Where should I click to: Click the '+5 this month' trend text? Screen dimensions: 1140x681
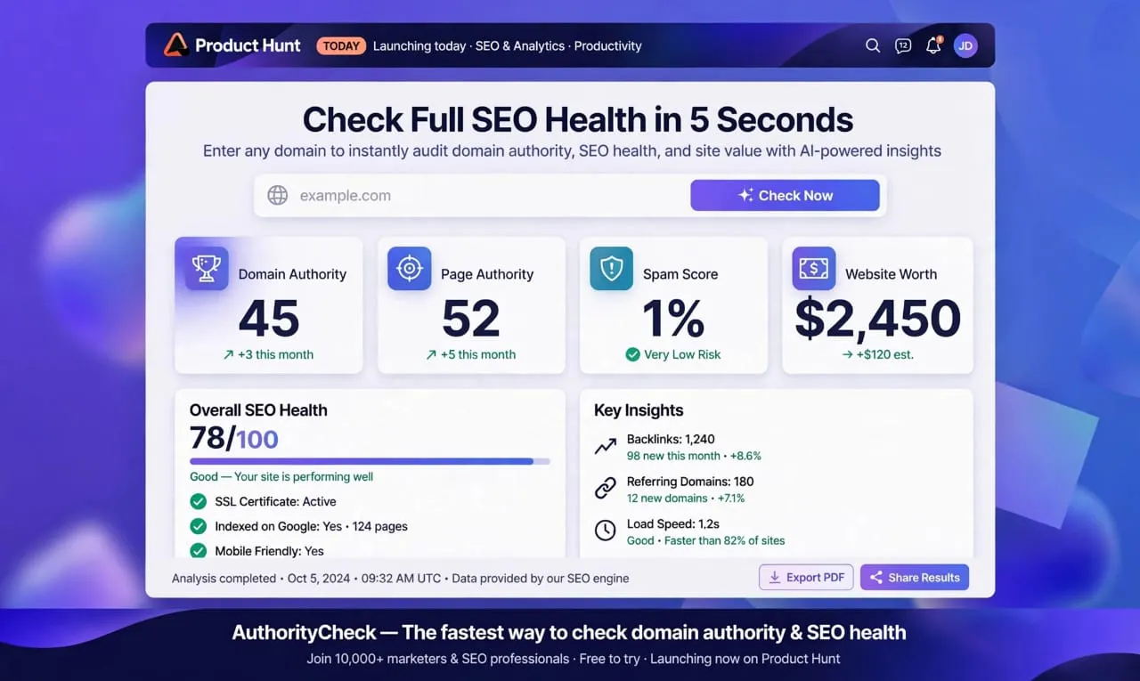[478, 354]
